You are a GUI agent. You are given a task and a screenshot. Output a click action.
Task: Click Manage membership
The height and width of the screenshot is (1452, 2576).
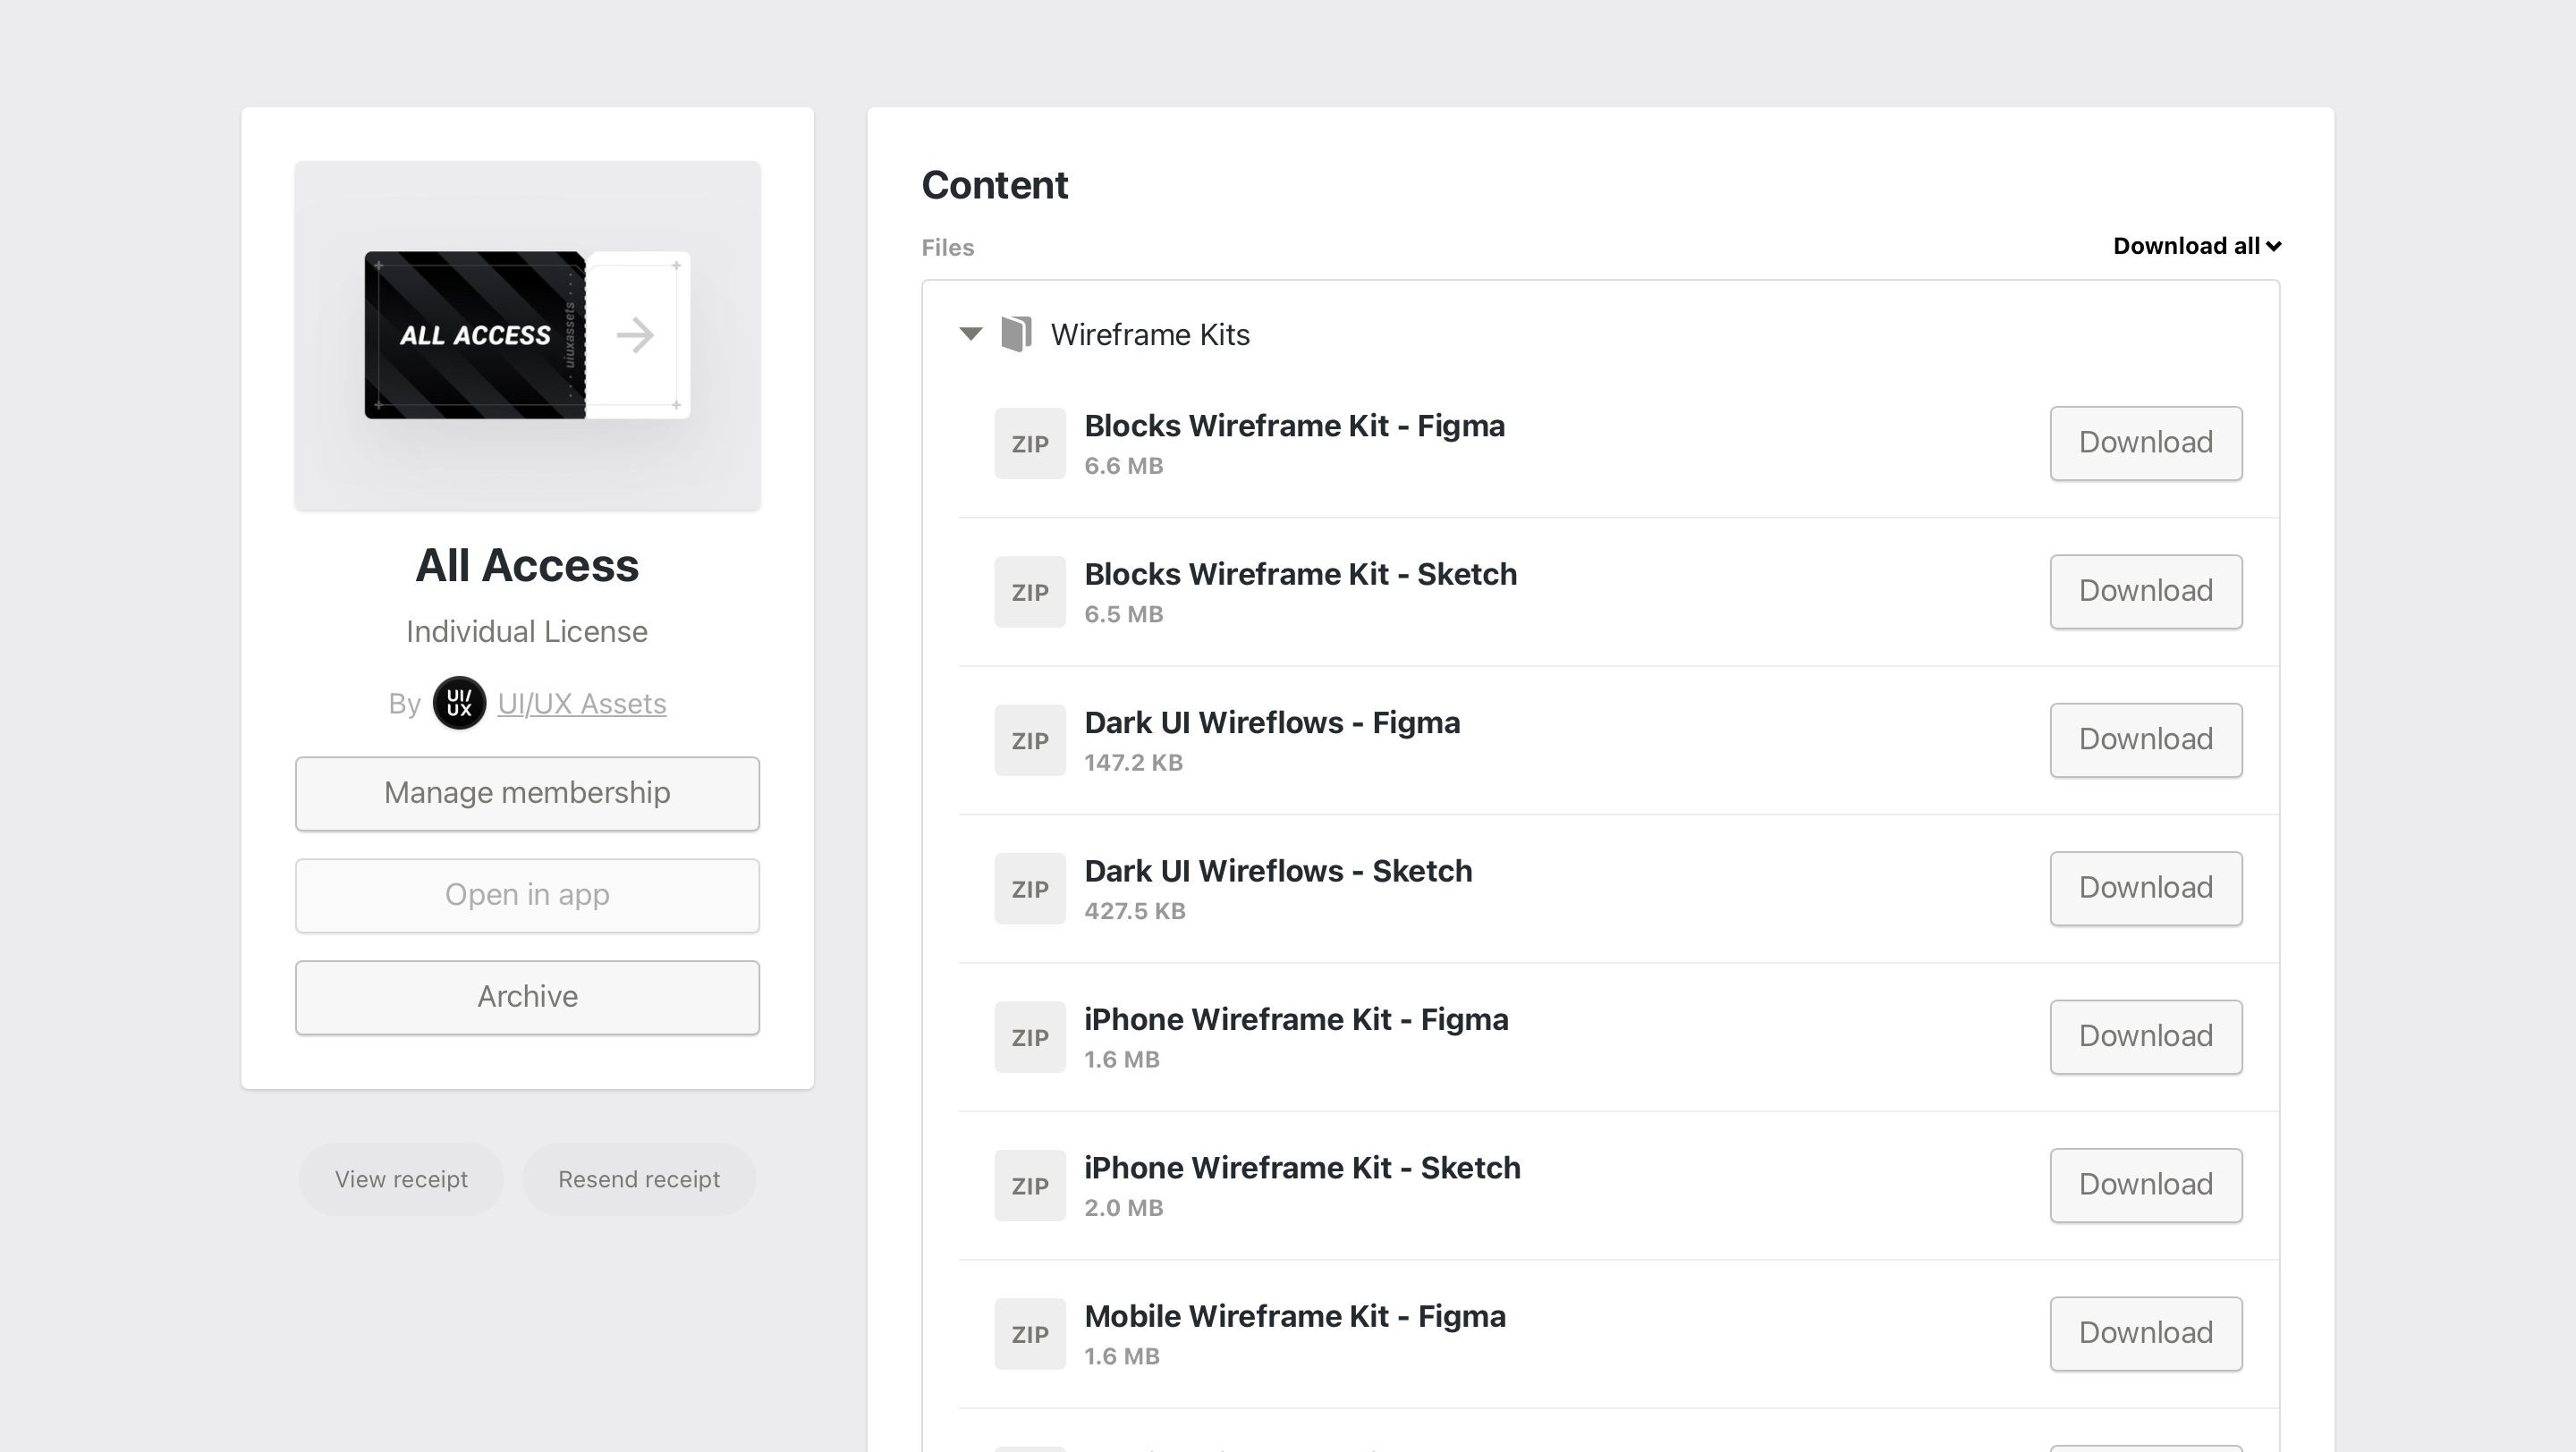[x=527, y=792]
